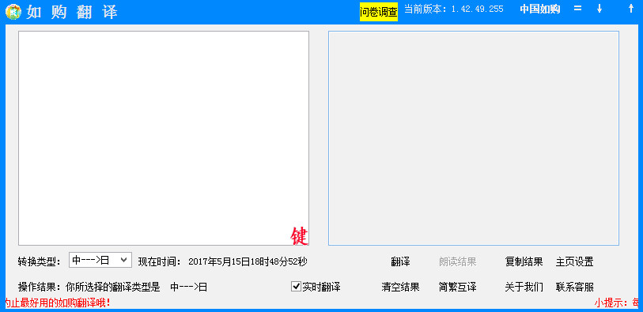The width and height of the screenshot is (643, 312).
Task: Click the 现在时间: label
Action: tap(160, 261)
